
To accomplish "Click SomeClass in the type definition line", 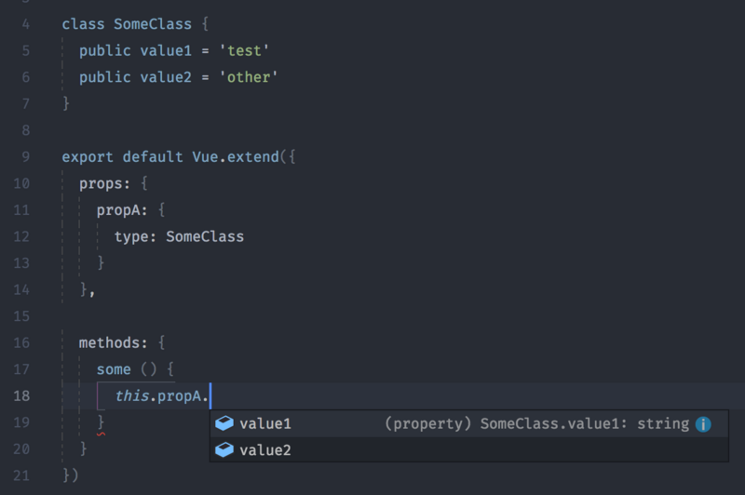I will 204,236.
